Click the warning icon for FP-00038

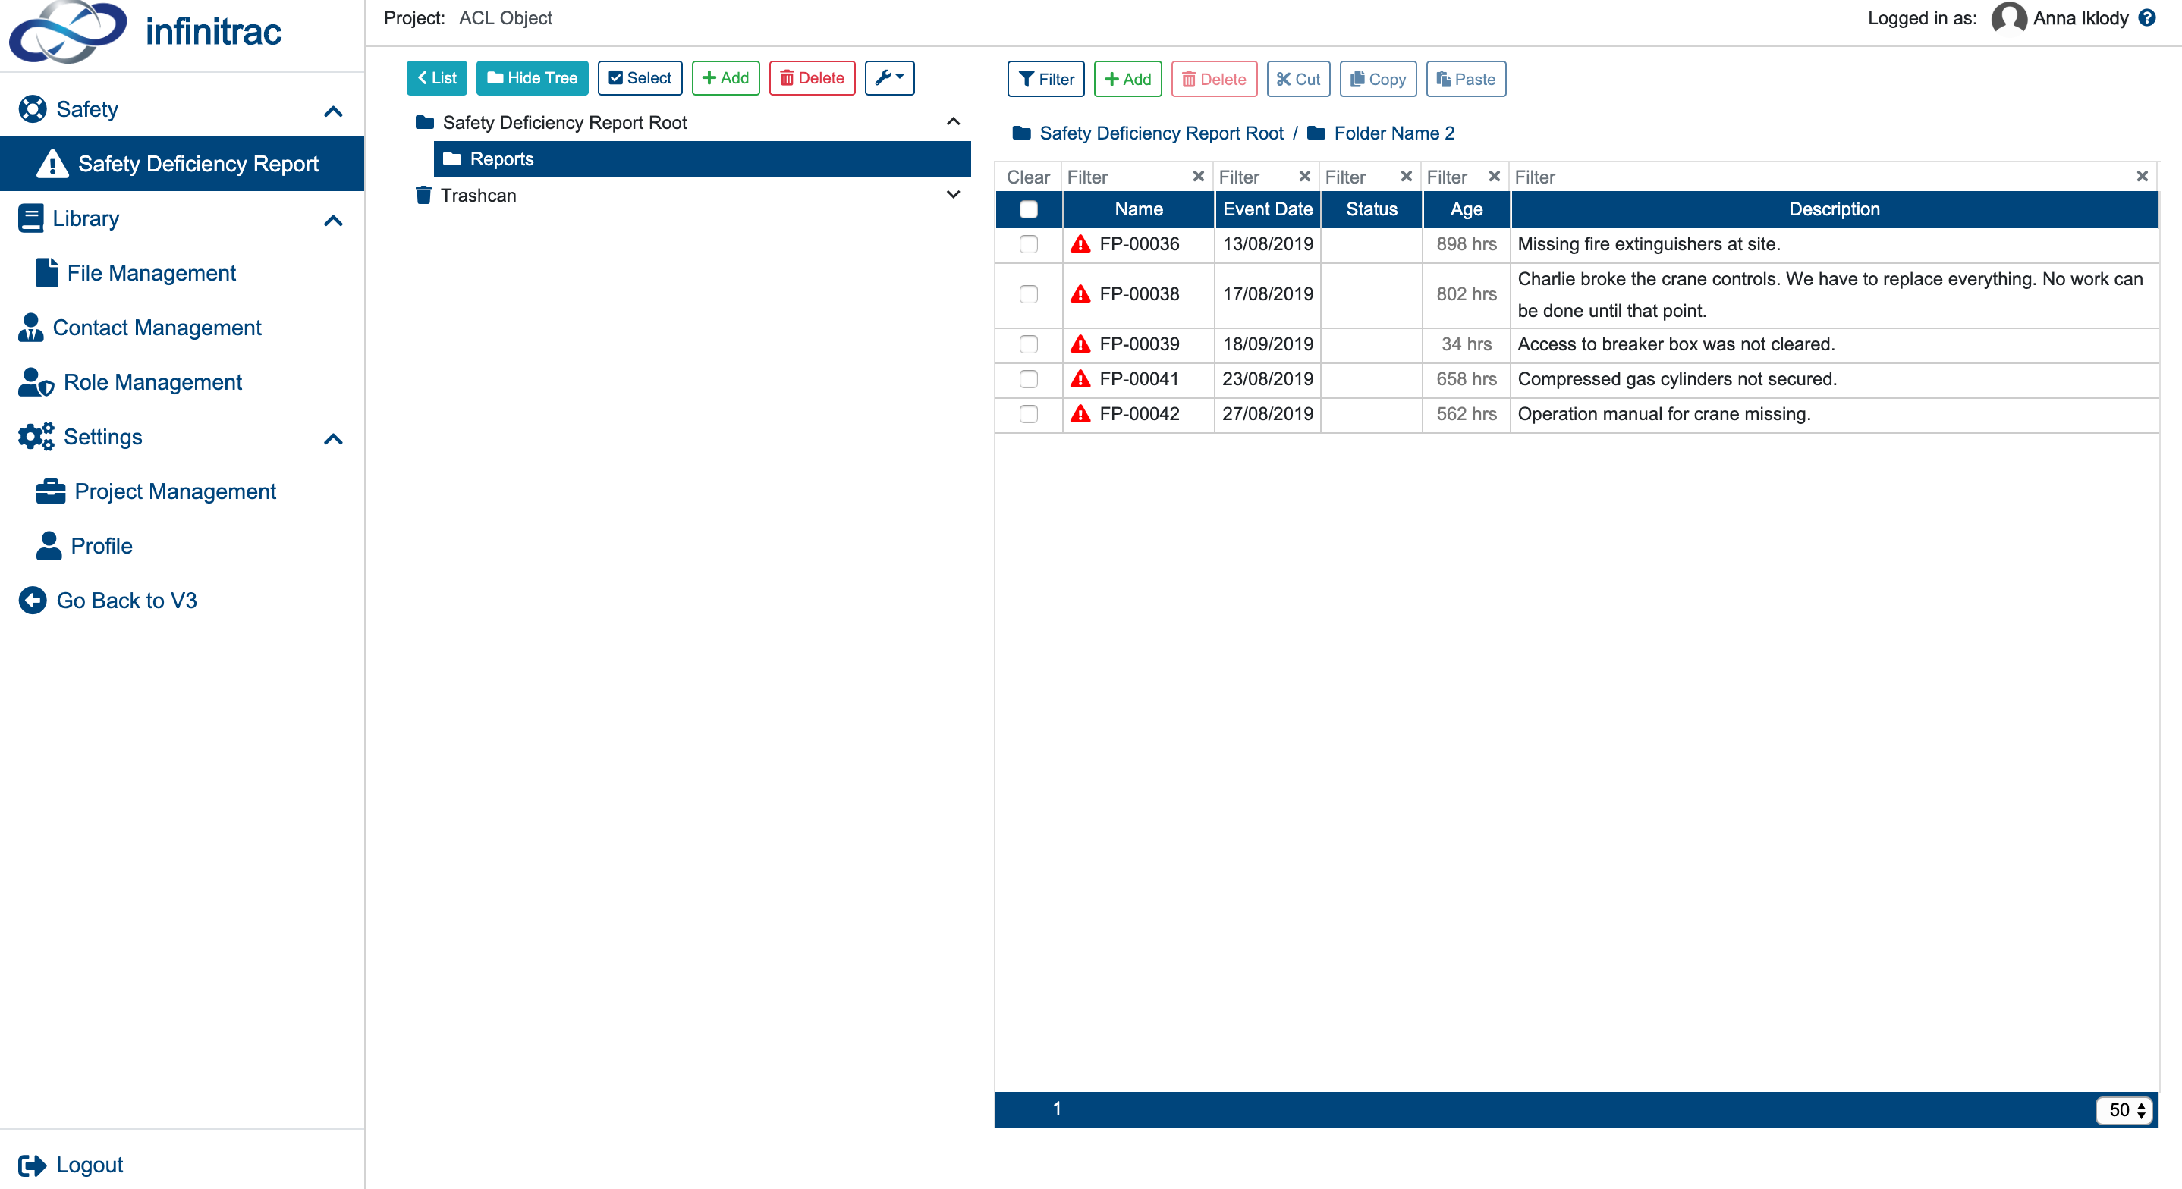click(1080, 294)
